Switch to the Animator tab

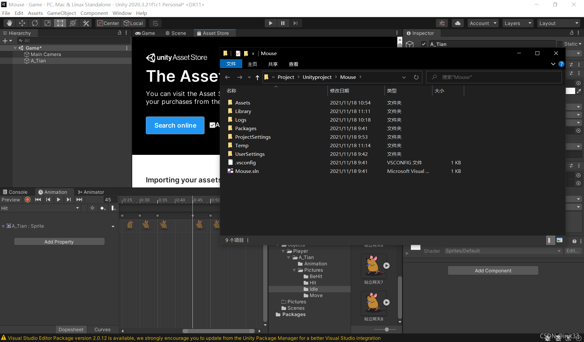[x=91, y=192]
